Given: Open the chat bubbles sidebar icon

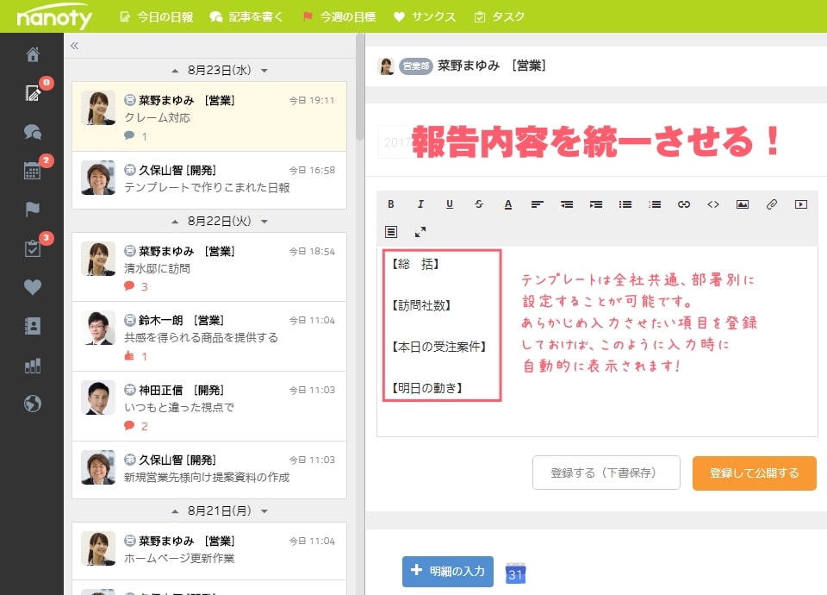Looking at the screenshot, I should (33, 131).
